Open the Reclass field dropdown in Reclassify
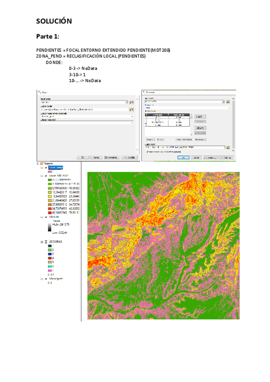The width and height of the screenshot is (270, 382). coord(229,108)
